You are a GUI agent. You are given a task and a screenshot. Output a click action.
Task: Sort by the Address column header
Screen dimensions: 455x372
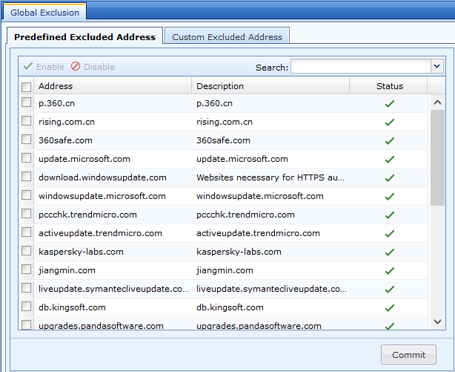pos(113,86)
